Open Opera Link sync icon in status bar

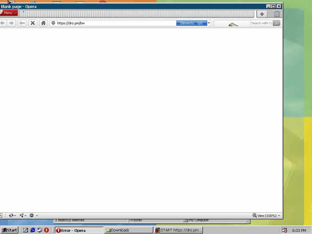tap(11, 215)
